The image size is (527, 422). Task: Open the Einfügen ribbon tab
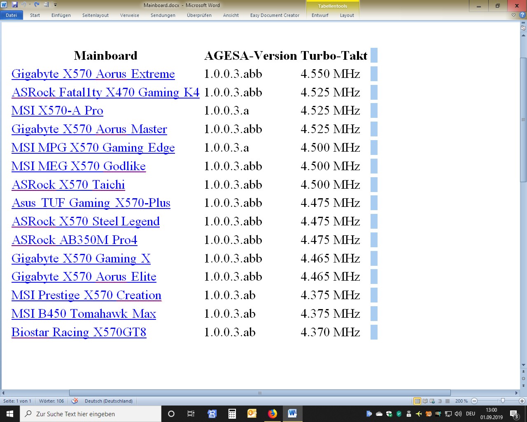(61, 15)
